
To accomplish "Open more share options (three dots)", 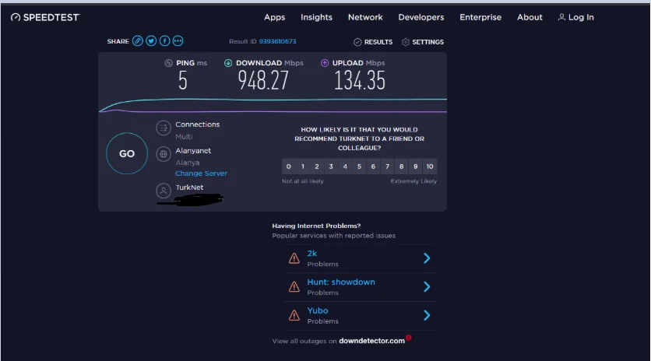I will [178, 41].
